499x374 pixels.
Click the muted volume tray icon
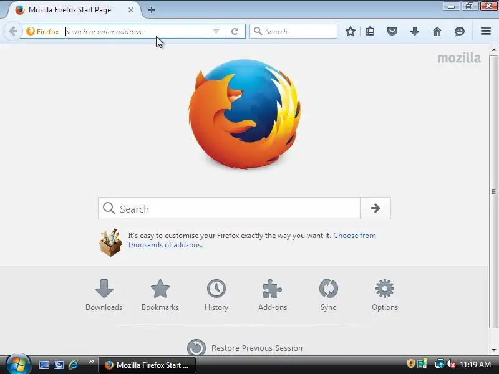tap(451, 364)
